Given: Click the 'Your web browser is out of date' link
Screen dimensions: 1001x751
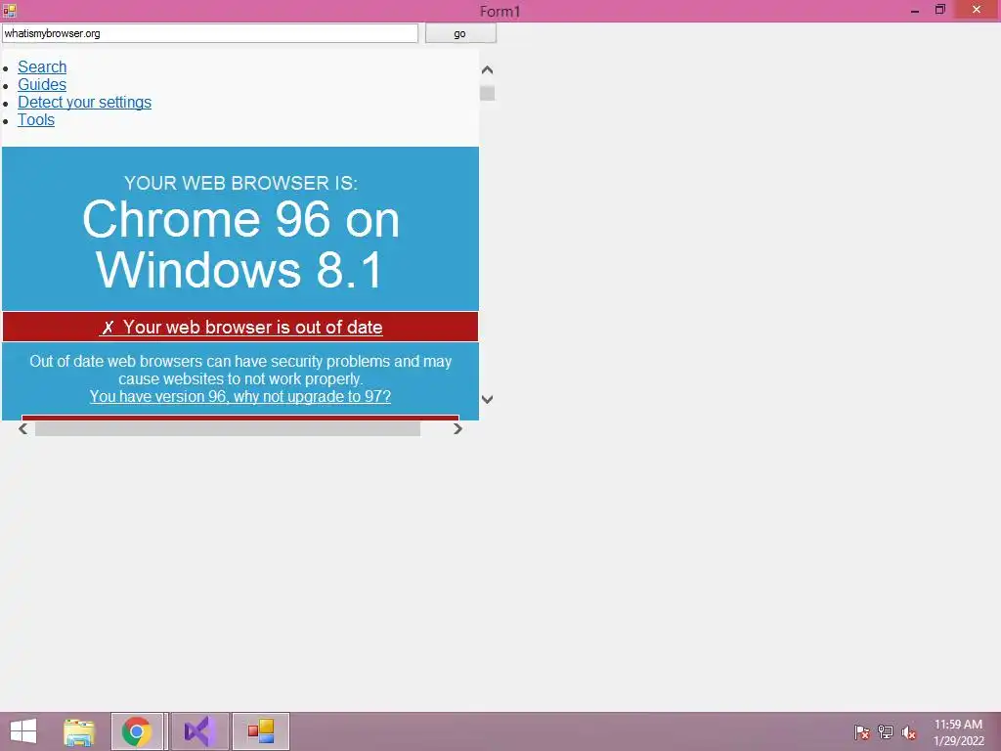Looking at the screenshot, I should click(x=240, y=327).
